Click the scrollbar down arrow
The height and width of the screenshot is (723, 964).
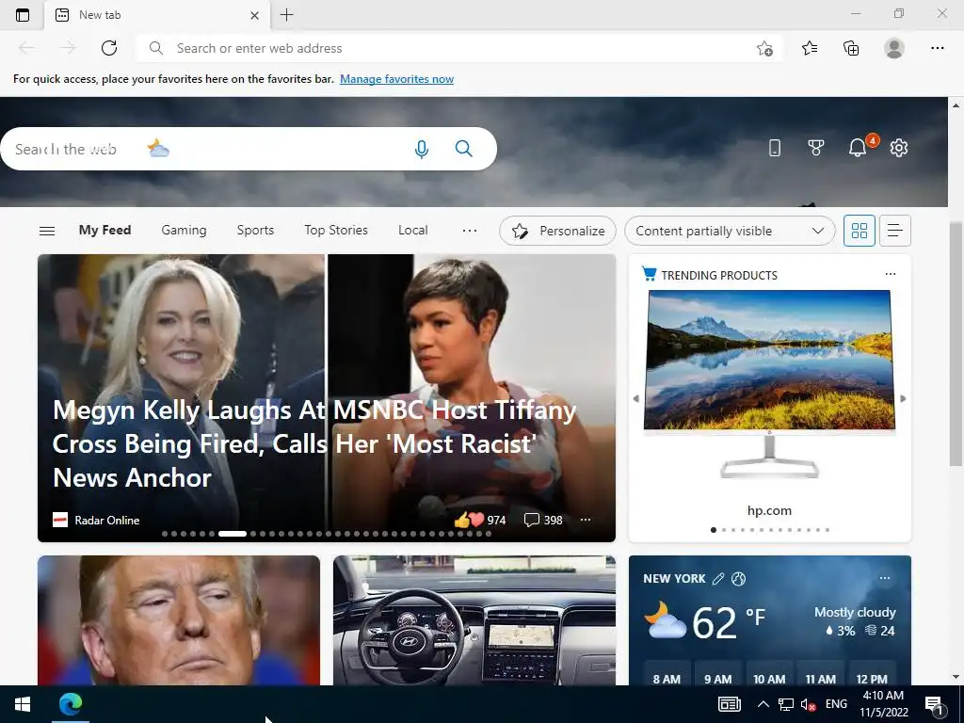click(x=956, y=676)
